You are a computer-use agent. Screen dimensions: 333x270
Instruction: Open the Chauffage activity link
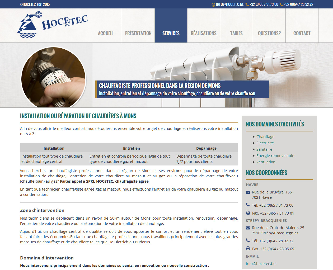(x=265, y=137)
